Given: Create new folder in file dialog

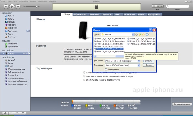Looking at the screenshot, I should point(143,35).
